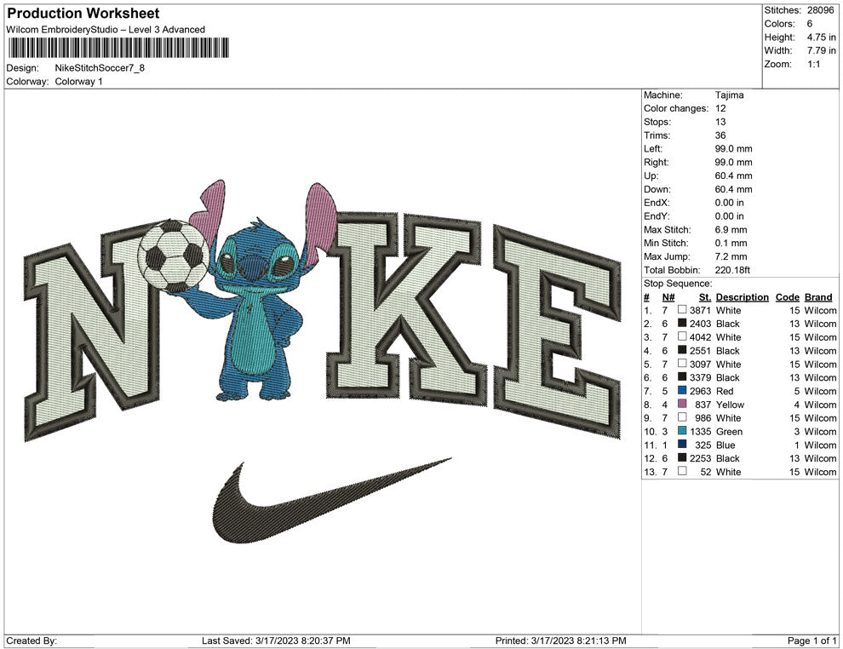
Task: Click the pink swatch in the Yellow row
Action: 682,404
